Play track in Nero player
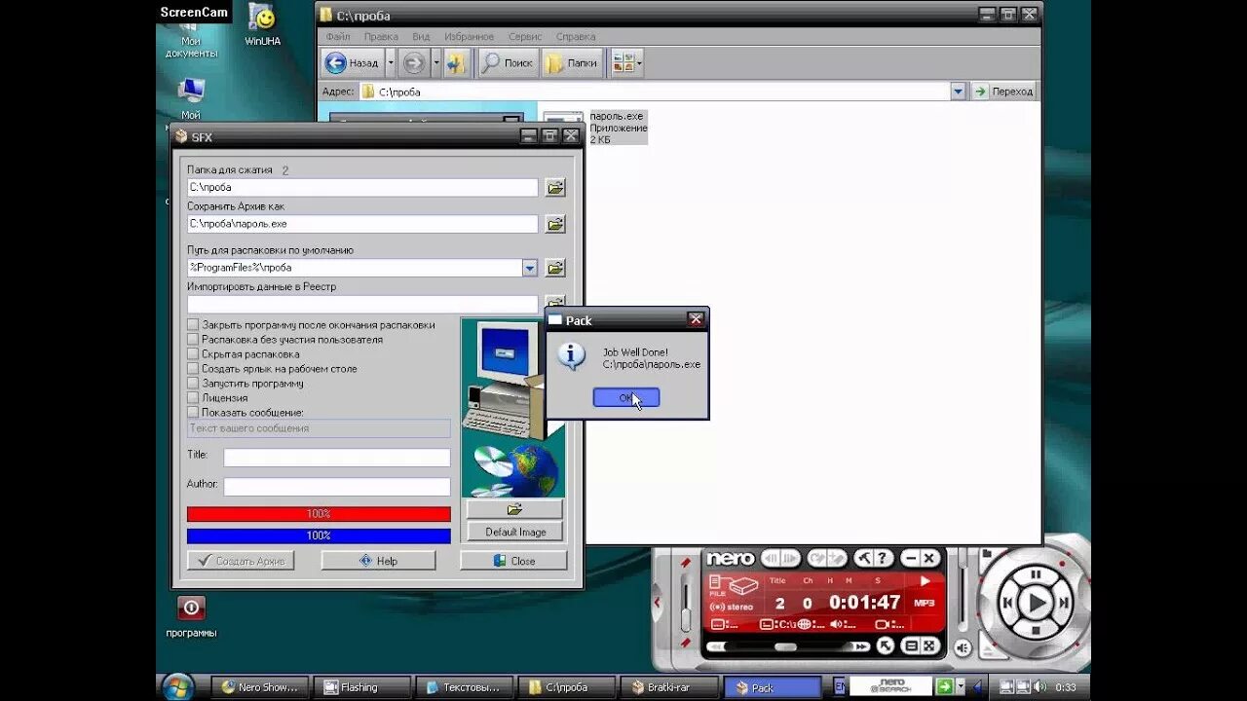Viewport: 1247px width, 701px height. pyautogui.click(x=1037, y=604)
